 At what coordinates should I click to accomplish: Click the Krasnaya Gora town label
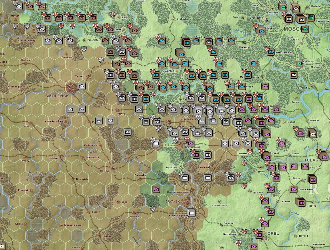(73, 225)
